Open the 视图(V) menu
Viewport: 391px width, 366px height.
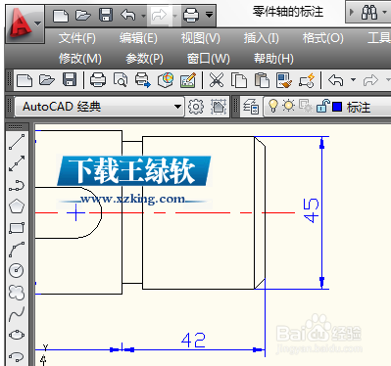(x=200, y=38)
